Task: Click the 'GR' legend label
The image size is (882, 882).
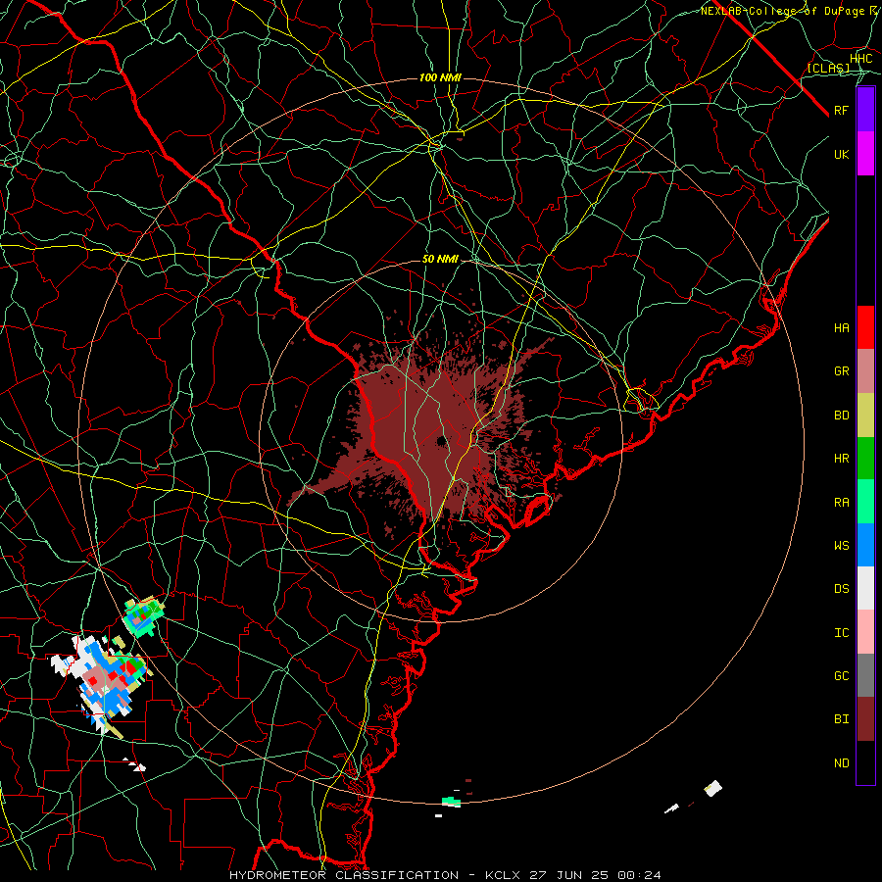Action: pos(841,371)
